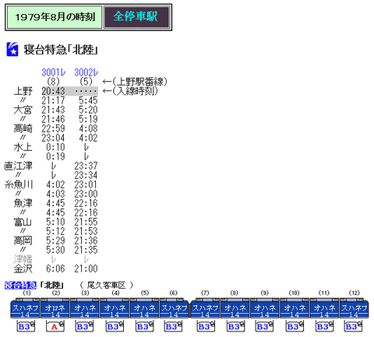Click the 5:10 time at 富山

pyautogui.click(x=55, y=222)
